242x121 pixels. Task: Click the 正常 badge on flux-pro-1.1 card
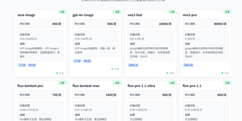pos(227,83)
